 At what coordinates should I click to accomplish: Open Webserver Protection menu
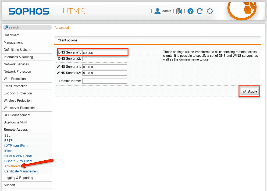(27, 108)
